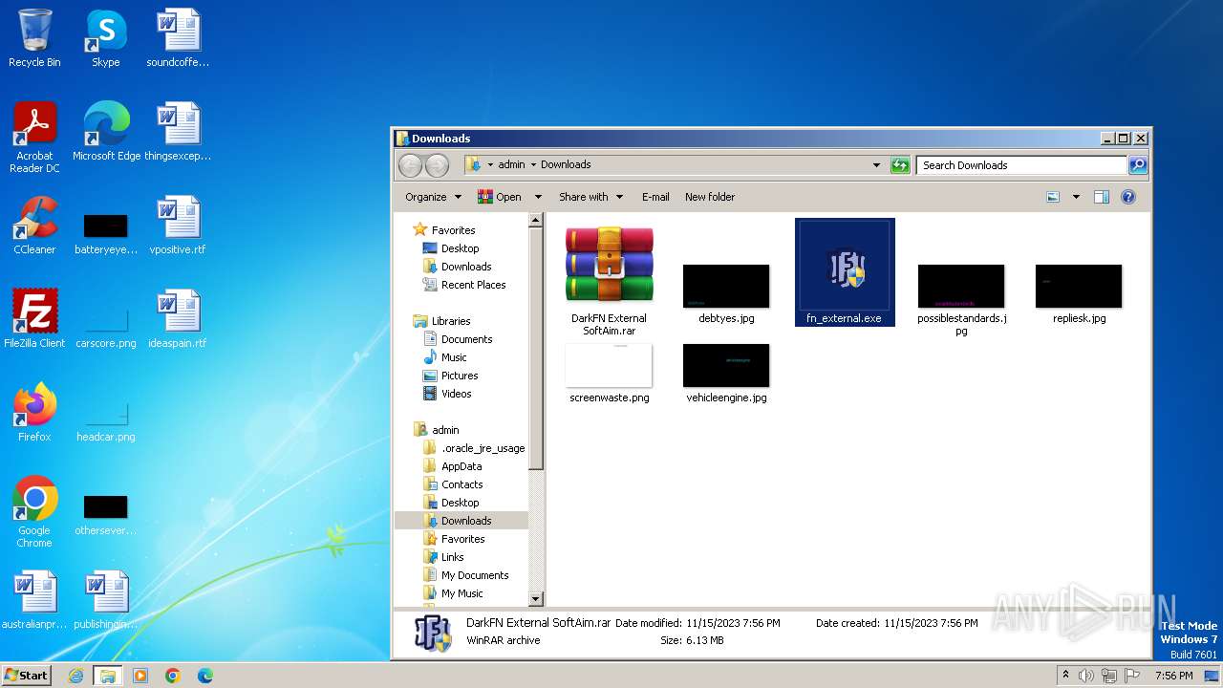Viewport: 1223px width, 688px height.
Task: Select Desktop under Favorites
Action: (x=451, y=248)
